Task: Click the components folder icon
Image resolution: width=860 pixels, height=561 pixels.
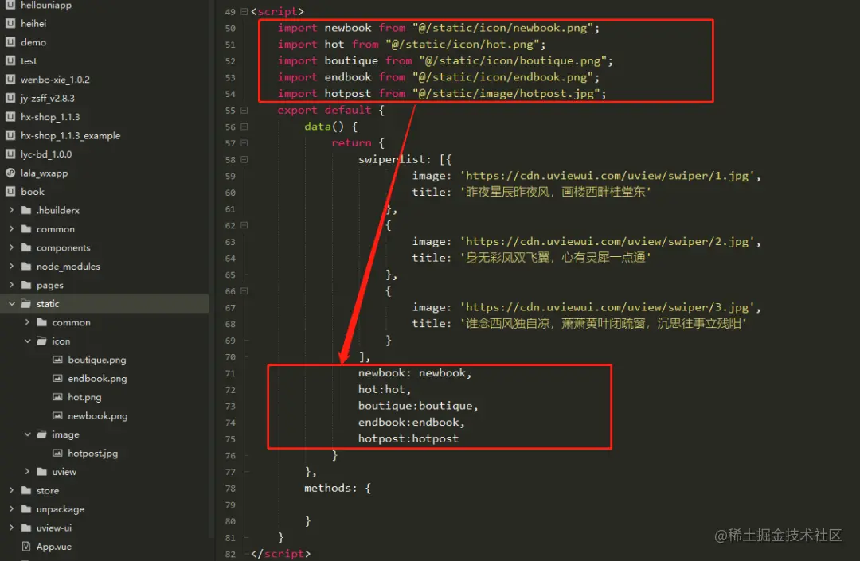Action: (x=25, y=247)
